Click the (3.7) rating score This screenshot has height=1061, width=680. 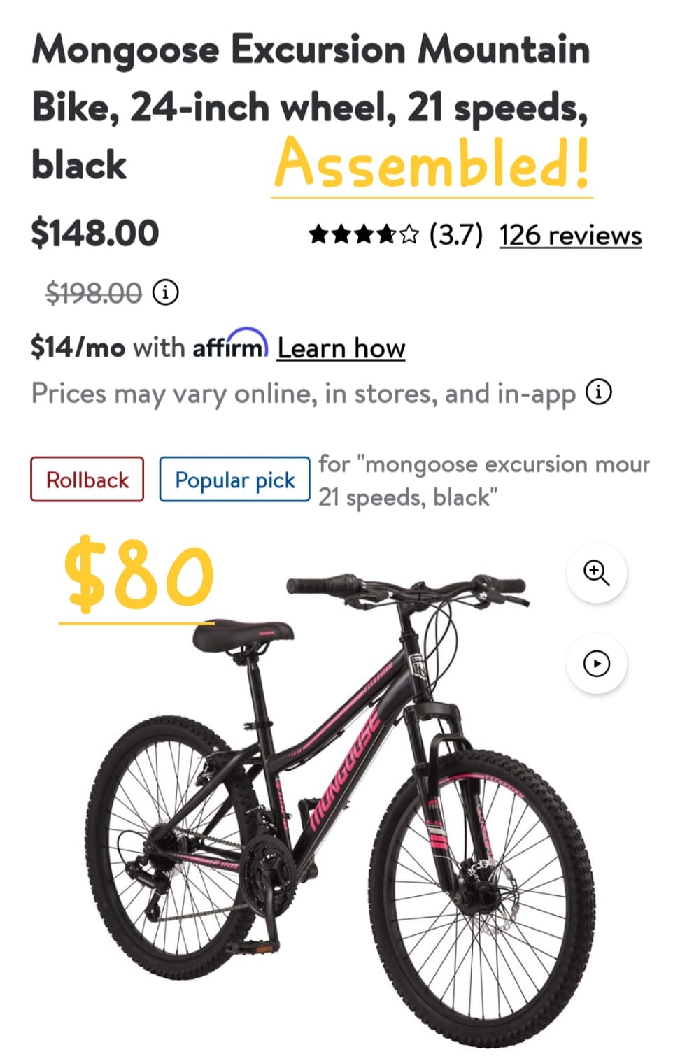[x=456, y=235]
